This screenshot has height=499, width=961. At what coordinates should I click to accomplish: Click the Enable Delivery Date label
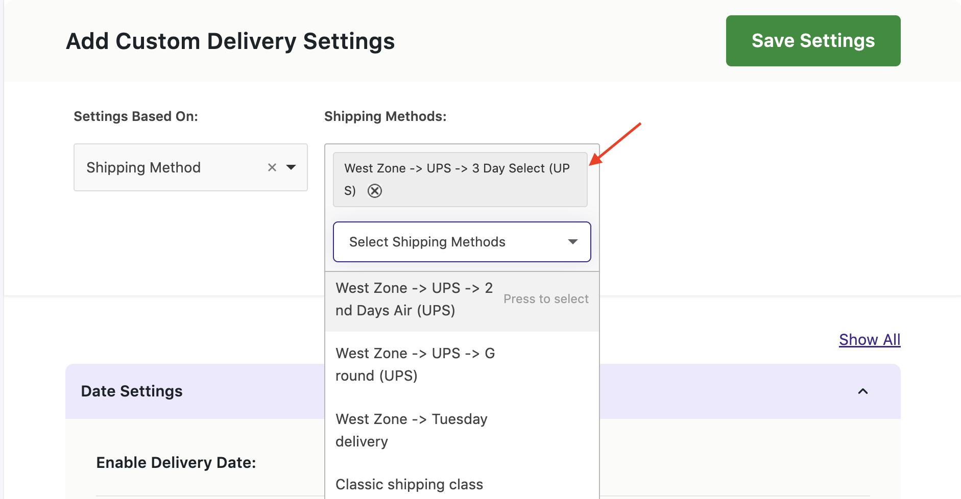pyautogui.click(x=176, y=462)
